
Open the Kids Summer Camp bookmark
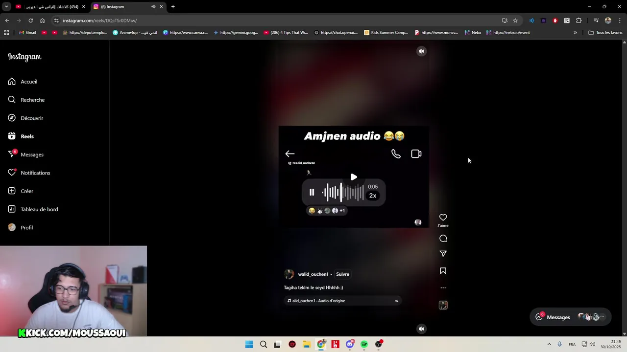point(386,33)
